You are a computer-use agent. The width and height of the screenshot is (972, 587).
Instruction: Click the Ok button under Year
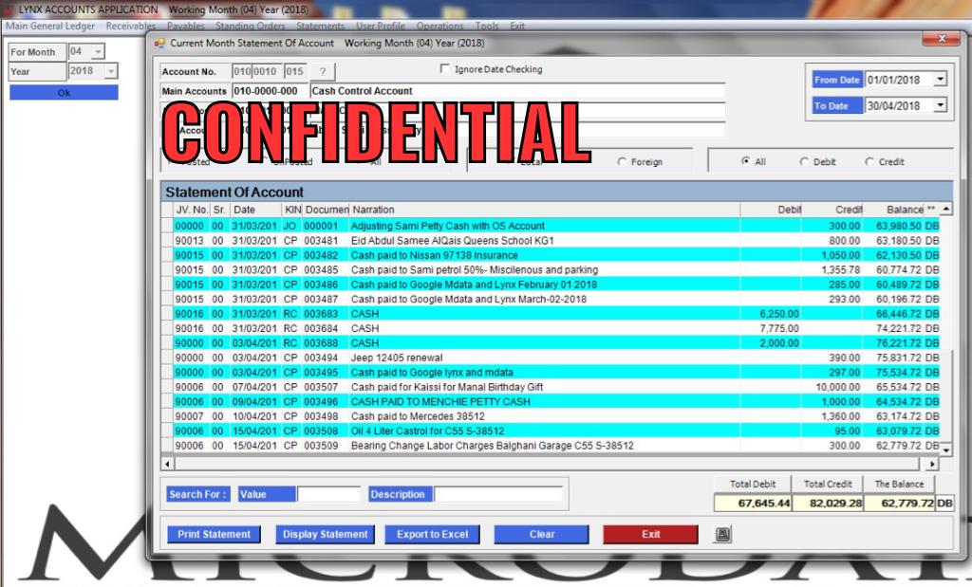coord(64,92)
